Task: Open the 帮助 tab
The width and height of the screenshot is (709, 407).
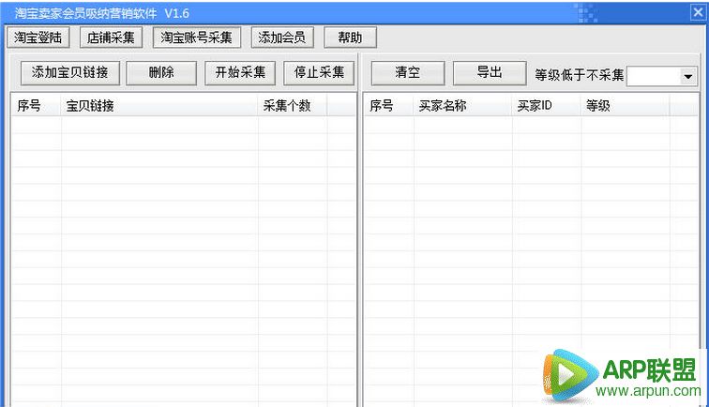Action: 350,38
